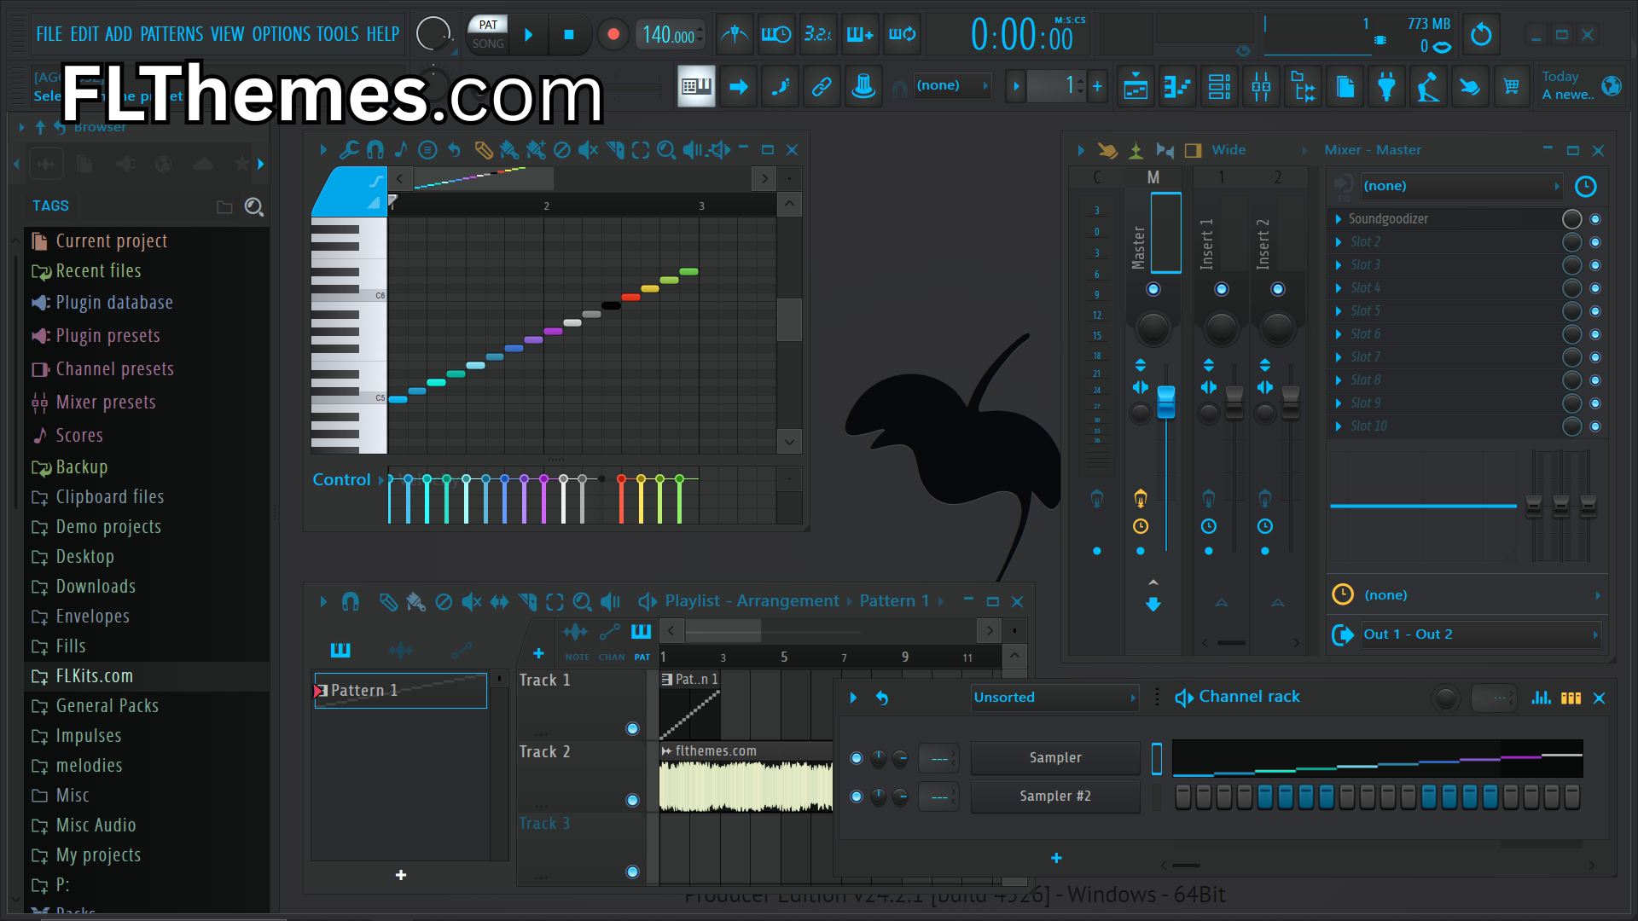
Task: Toggle the 3-2-1 recording countdown
Action: pyautogui.click(x=818, y=35)
